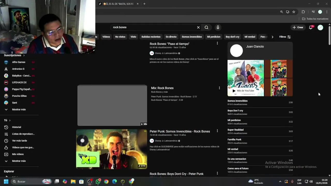Select the En directo chip
This screenshot has width=331, height=186.
[171, 37]
